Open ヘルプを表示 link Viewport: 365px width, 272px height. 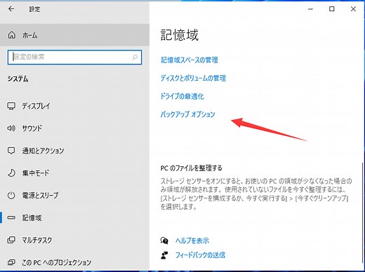point(192,240)
